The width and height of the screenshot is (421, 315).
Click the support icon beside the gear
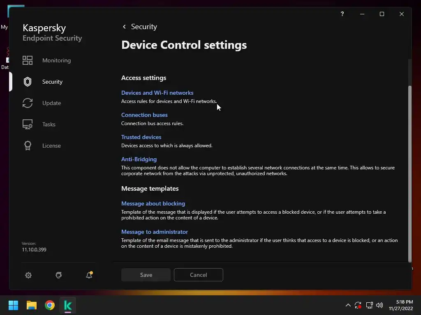coord(58,275)
